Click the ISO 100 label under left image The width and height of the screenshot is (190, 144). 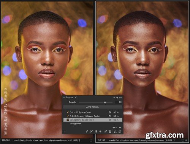pyautogui.click(x=6, y=140)
